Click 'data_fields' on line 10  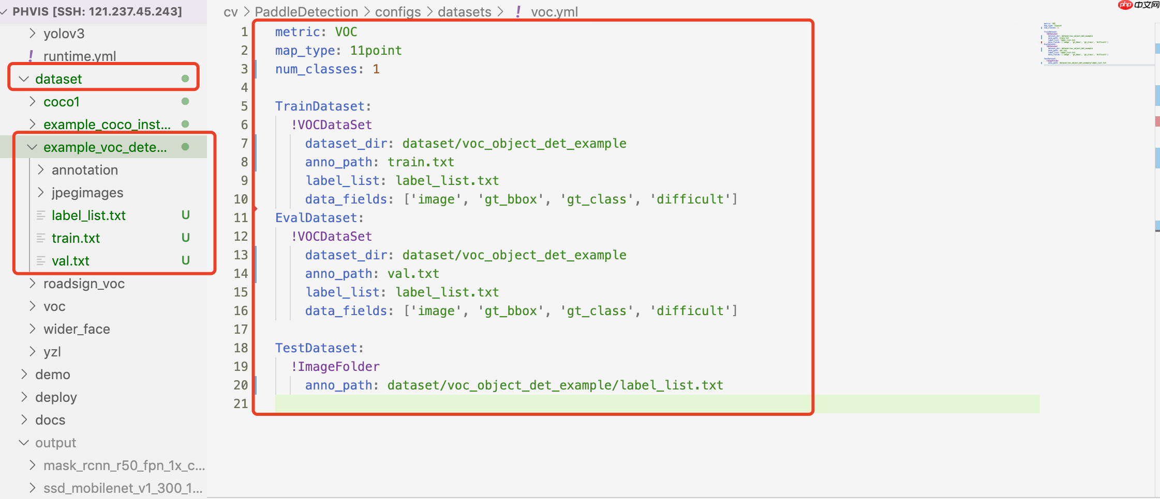[x=346, y=199]
